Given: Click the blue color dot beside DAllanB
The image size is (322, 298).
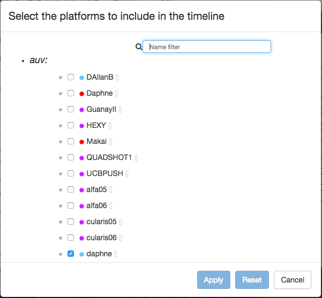Looking at the screenshot, I should (81, 78).
